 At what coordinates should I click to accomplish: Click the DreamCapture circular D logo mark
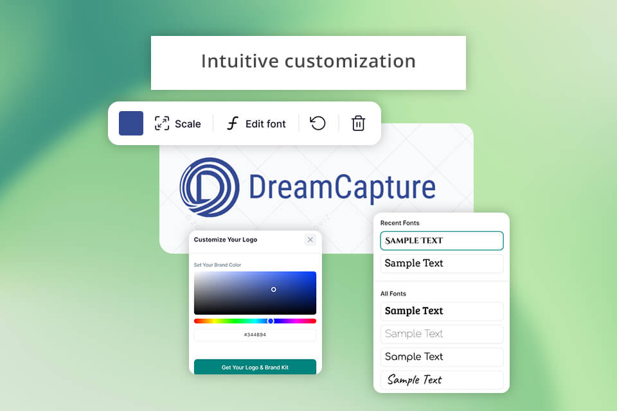[210, 188]
